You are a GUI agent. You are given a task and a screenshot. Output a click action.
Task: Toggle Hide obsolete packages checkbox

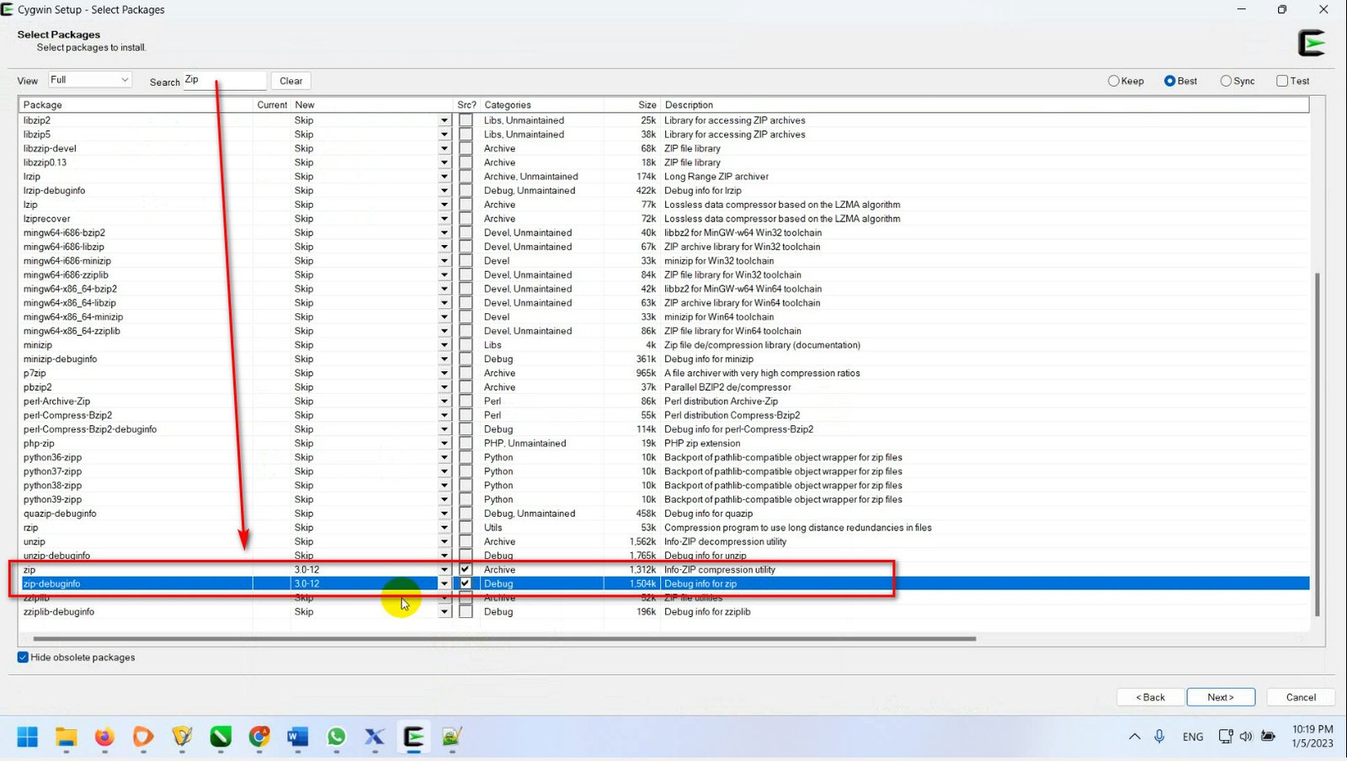click(23, 657)
